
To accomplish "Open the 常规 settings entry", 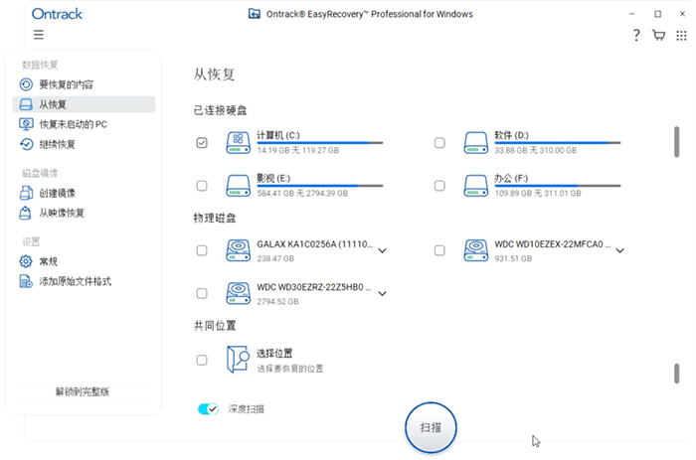I will (84, 261).
